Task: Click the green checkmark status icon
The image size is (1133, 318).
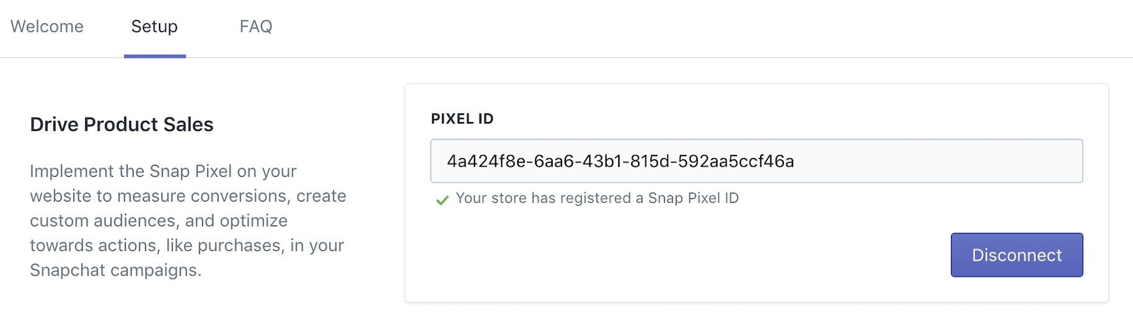Action: point(442,200)
